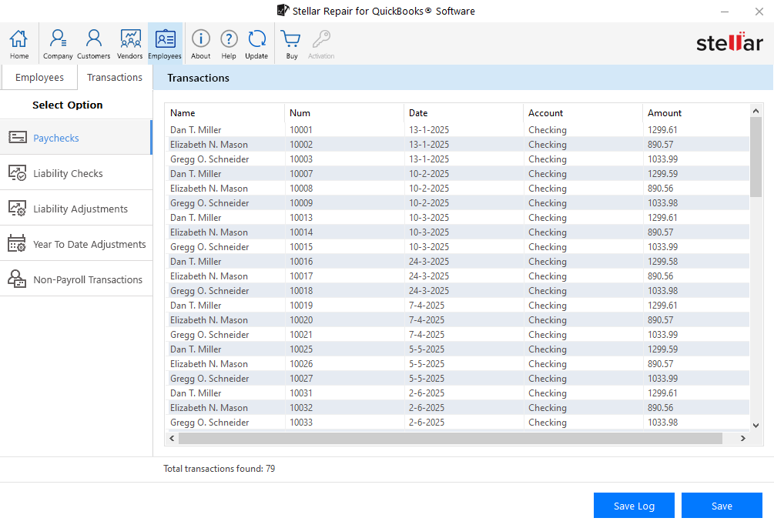Click the Paychecks icon in sidebar
This screenshot has width=774, height=528.
18,137
